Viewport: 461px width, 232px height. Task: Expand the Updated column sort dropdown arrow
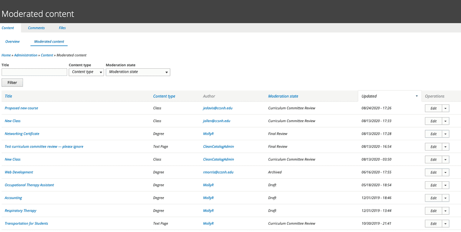pos(416,96)
